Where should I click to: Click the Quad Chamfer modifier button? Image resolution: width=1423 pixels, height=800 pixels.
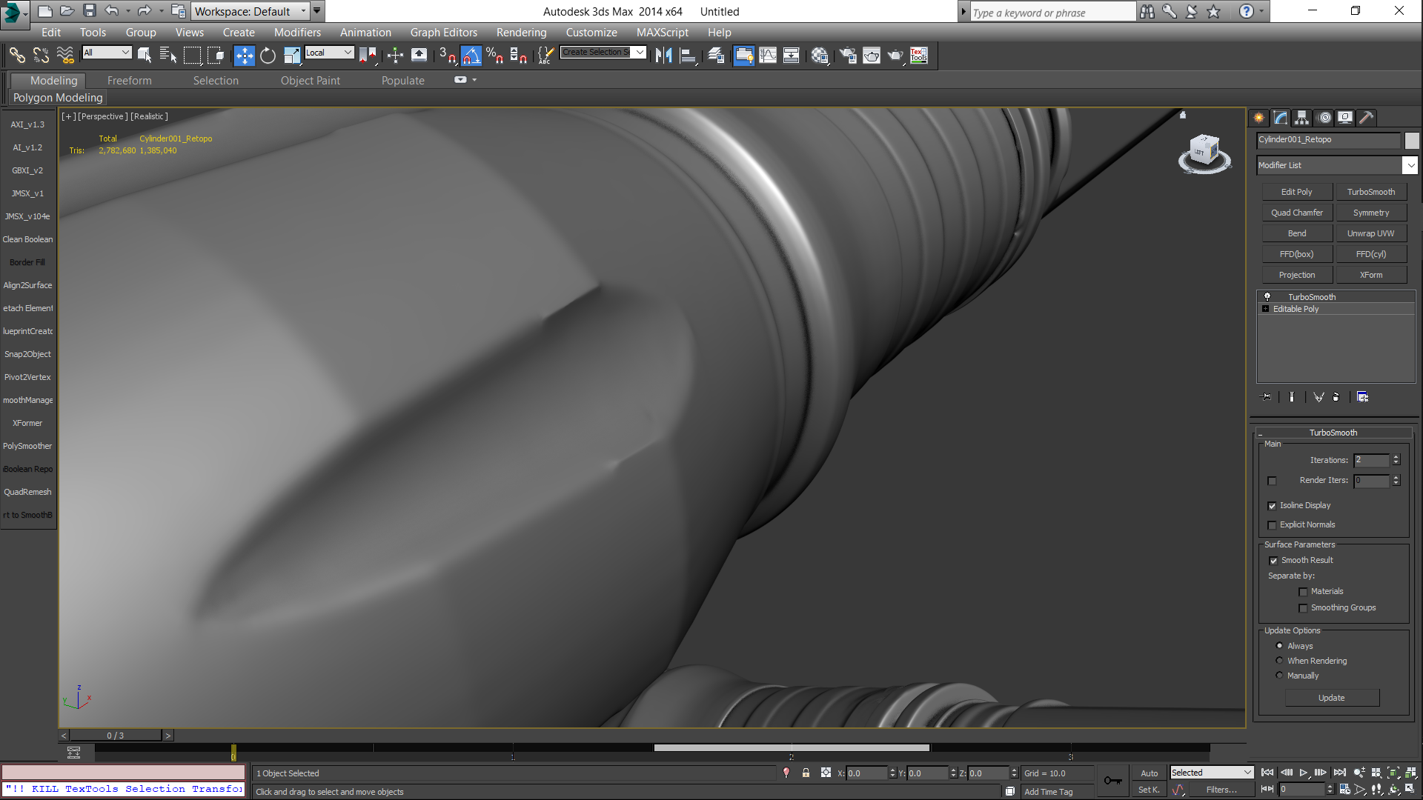pos(1297,213)
